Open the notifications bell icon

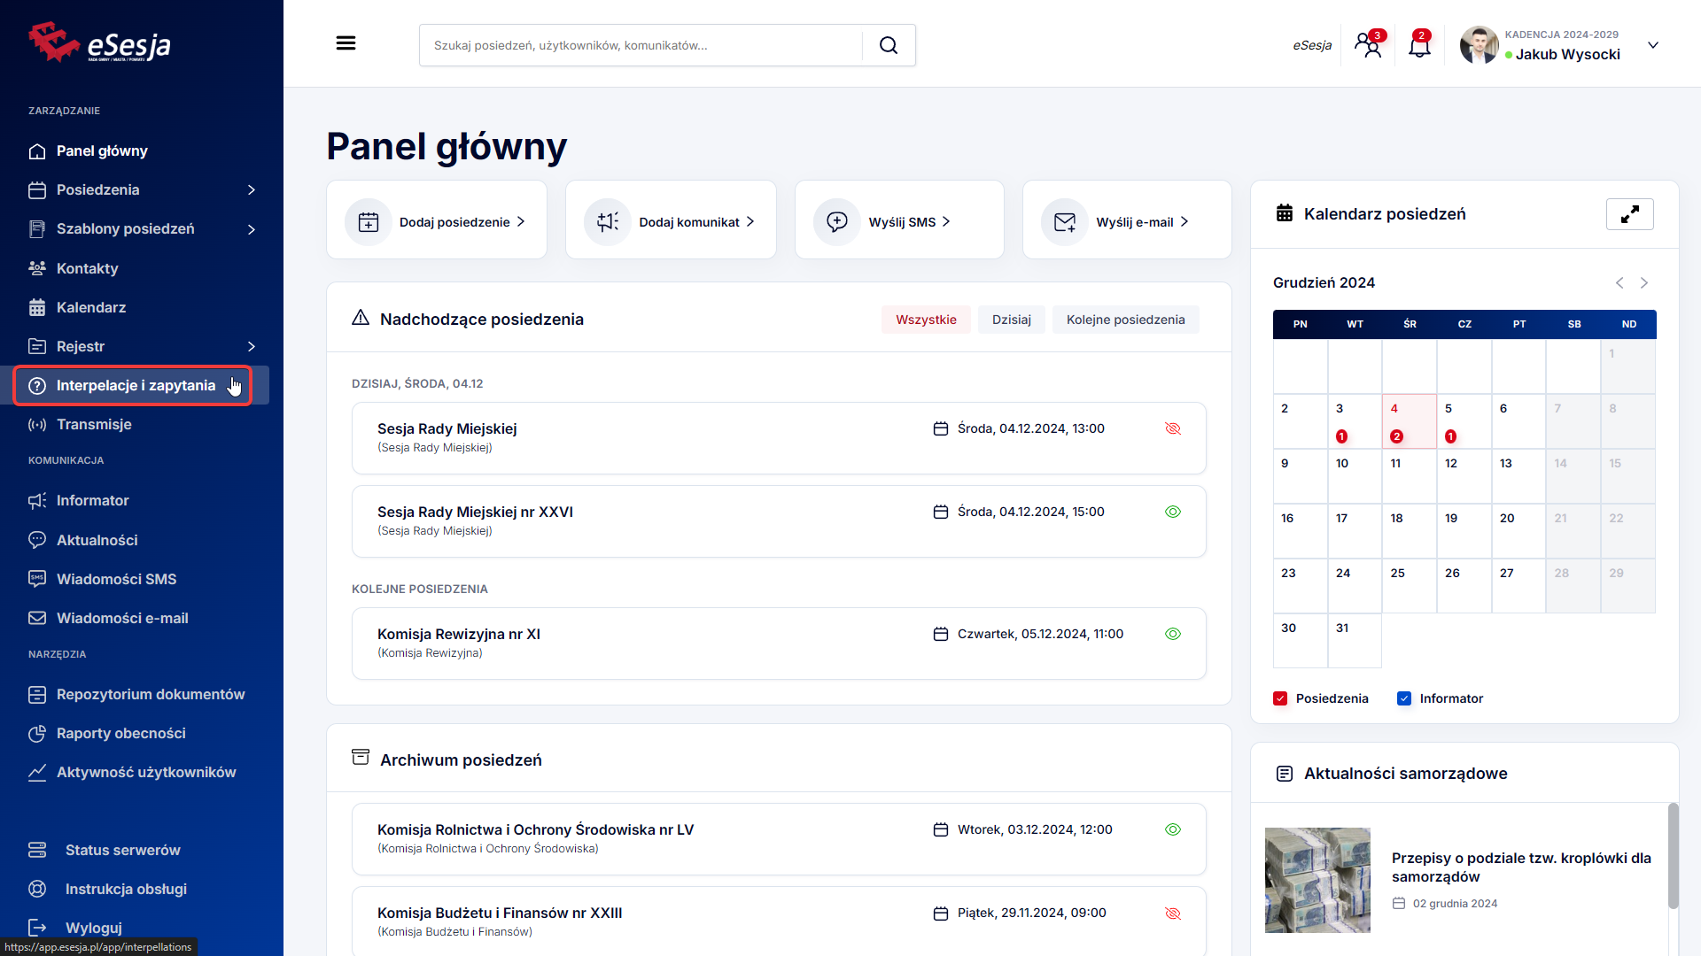(x=1419, y=44)
